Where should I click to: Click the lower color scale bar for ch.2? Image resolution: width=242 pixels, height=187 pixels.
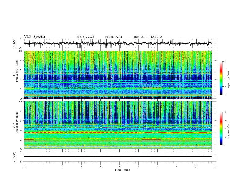(x=221, y=129)
